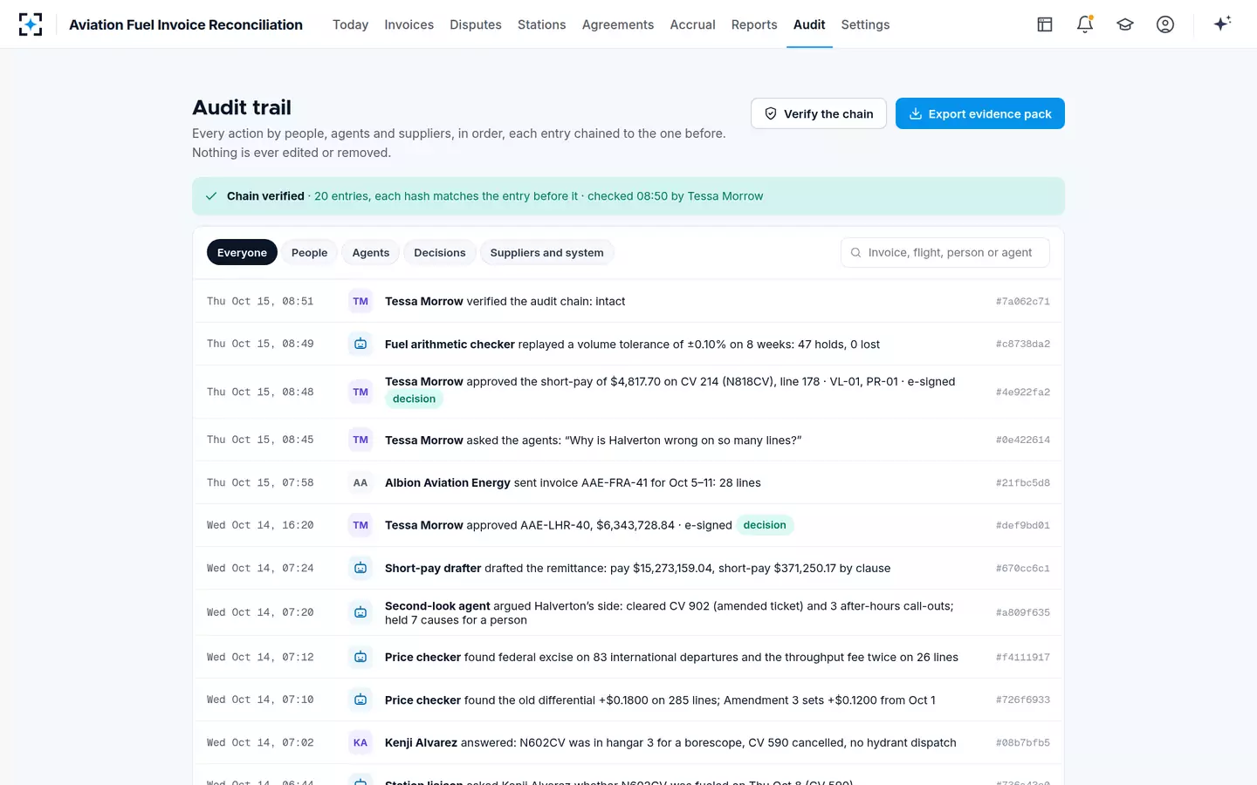Open the layout panel icon
1257x785 pixels.
tap(1045, 24)
